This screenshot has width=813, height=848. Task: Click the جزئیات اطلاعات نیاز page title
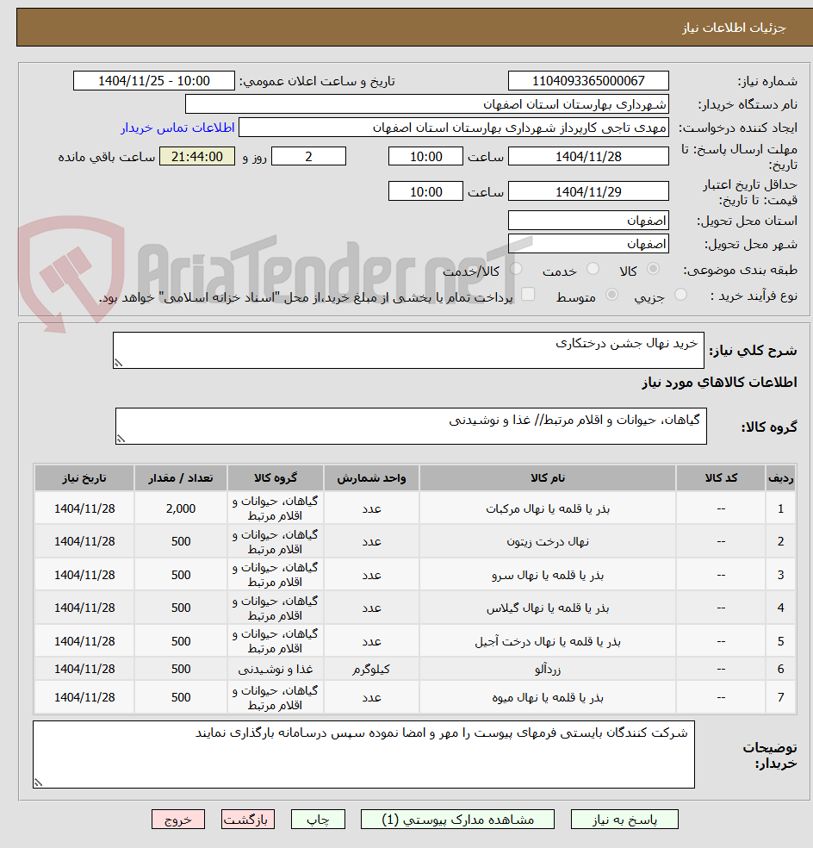734,28
